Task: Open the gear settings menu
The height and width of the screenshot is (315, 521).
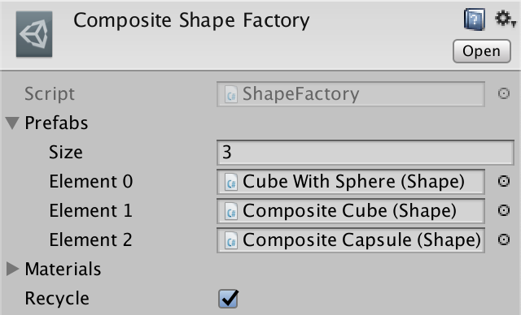Action: pyautogui.click(x=505, y=19)
